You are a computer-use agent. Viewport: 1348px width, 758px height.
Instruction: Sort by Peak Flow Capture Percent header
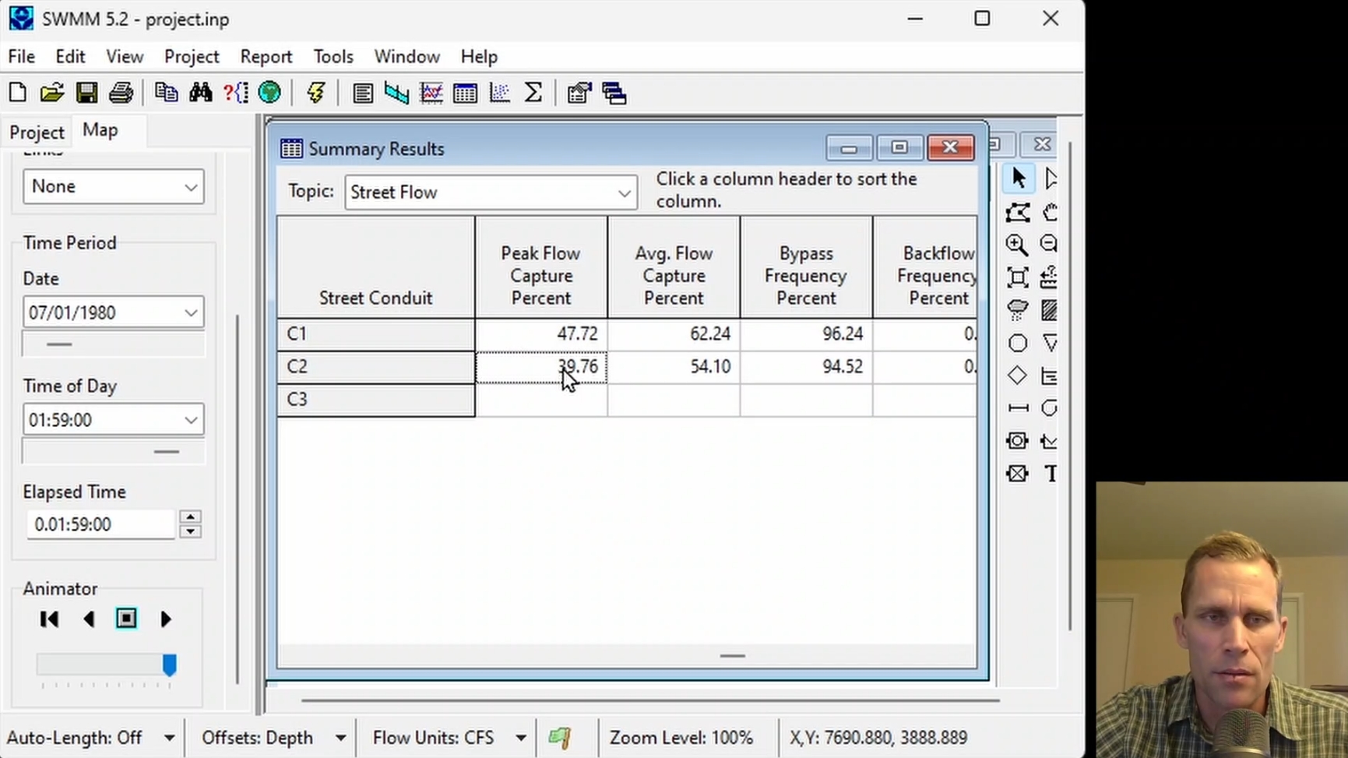point(541,267)
